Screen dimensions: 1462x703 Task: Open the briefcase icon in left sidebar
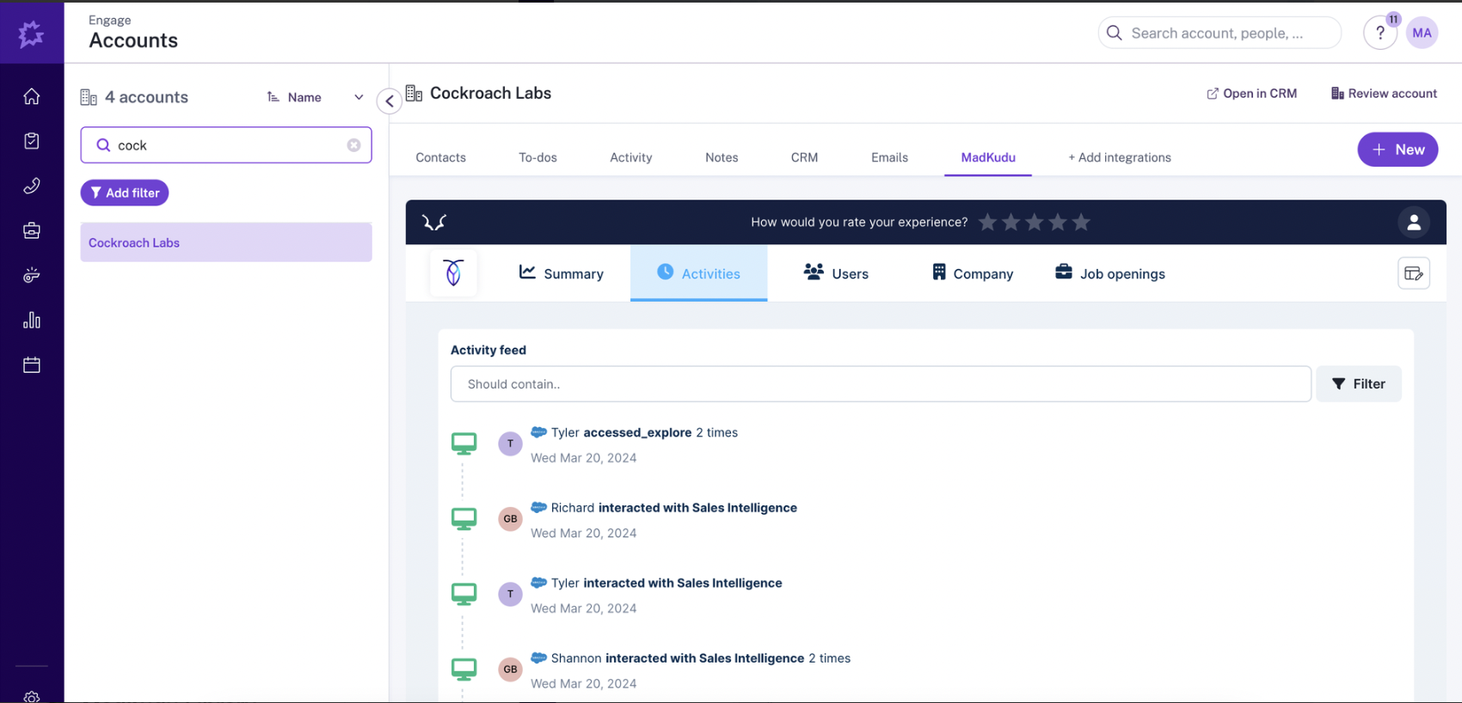(x=32, y=230)
